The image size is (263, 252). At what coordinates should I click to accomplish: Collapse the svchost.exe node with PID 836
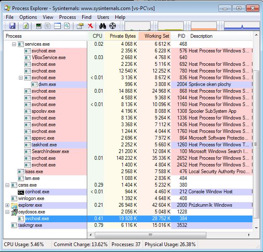coord(21,78)
